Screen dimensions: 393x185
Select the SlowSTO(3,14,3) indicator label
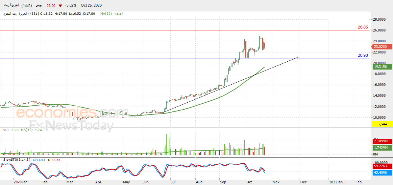(16, 160)
